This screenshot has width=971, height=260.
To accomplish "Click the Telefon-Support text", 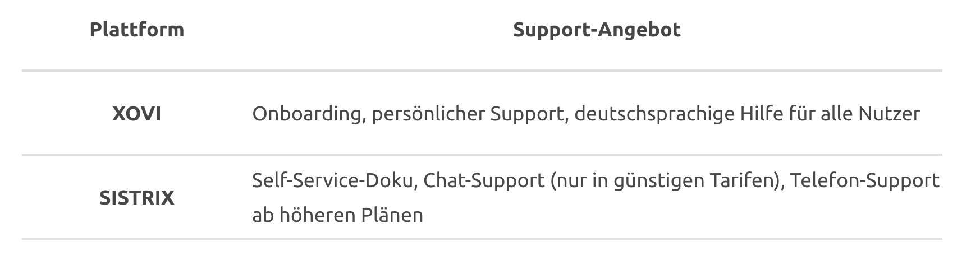I will coord(864,181).
